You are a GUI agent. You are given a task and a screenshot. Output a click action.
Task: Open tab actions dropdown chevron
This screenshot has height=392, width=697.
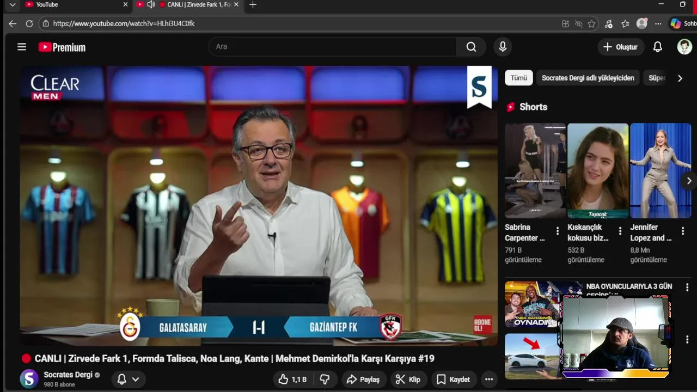[x=13, y=4]
